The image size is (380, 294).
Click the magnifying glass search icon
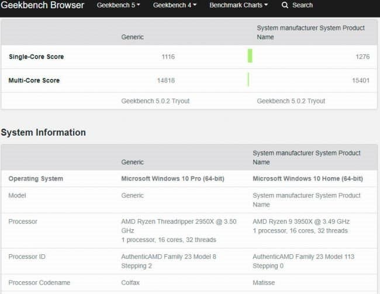pos(285,5)
